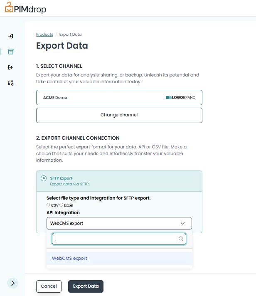The image size is (256, 296).
Task: Choose the Excel file type radio button
Action: [62, 205]
